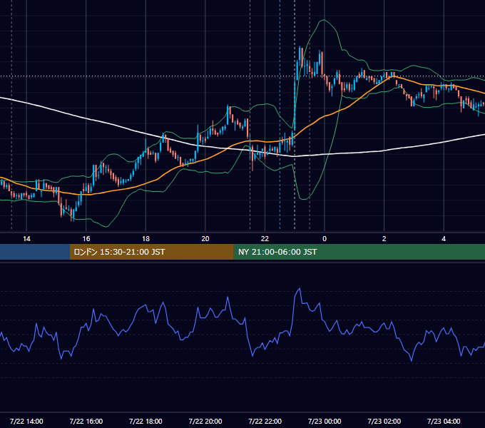Click the blue session bar before ロンドン
This screenshot has width=485, height=428.
(x=35, y=252)
